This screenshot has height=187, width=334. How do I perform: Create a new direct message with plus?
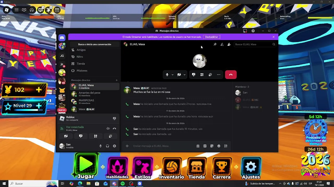pyautogui.click(x=117, y=80)
